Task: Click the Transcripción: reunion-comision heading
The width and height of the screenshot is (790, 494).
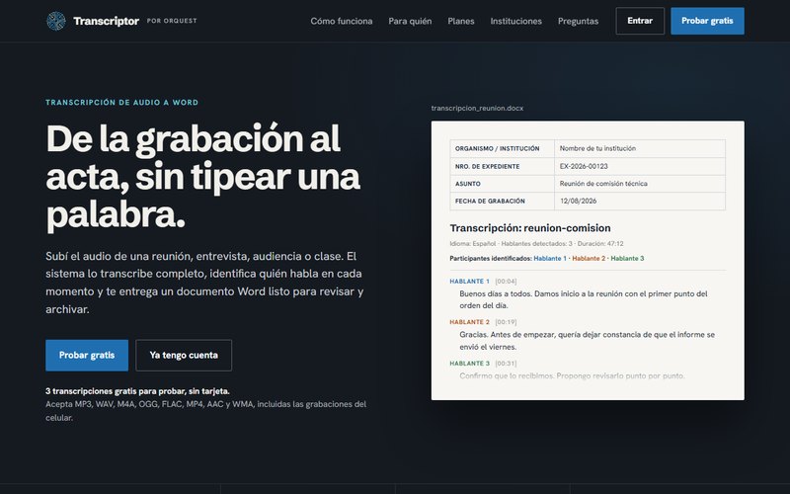Action: [530, 228]
